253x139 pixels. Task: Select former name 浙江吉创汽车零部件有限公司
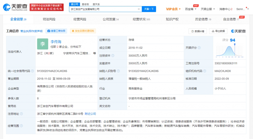55,106
